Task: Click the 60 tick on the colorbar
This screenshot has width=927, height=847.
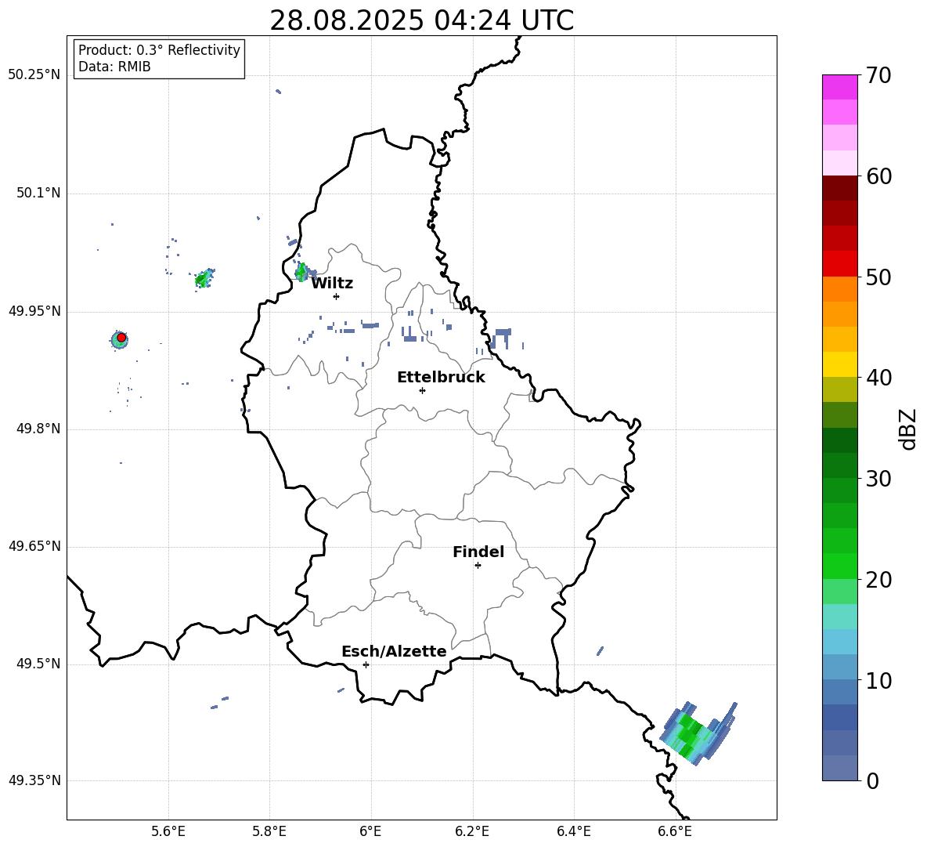Action: [x=878, y=176]
